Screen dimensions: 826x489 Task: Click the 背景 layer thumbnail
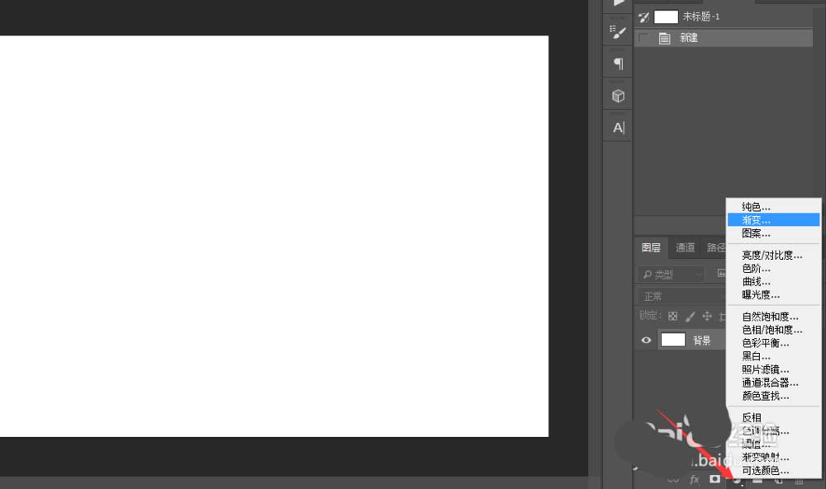tap(672, 340)
